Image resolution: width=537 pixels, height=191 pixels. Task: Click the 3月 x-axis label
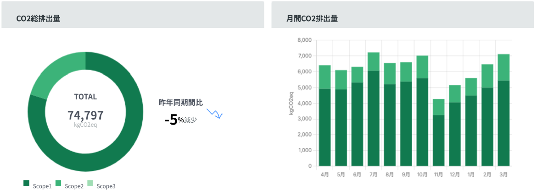click(504, 174)
